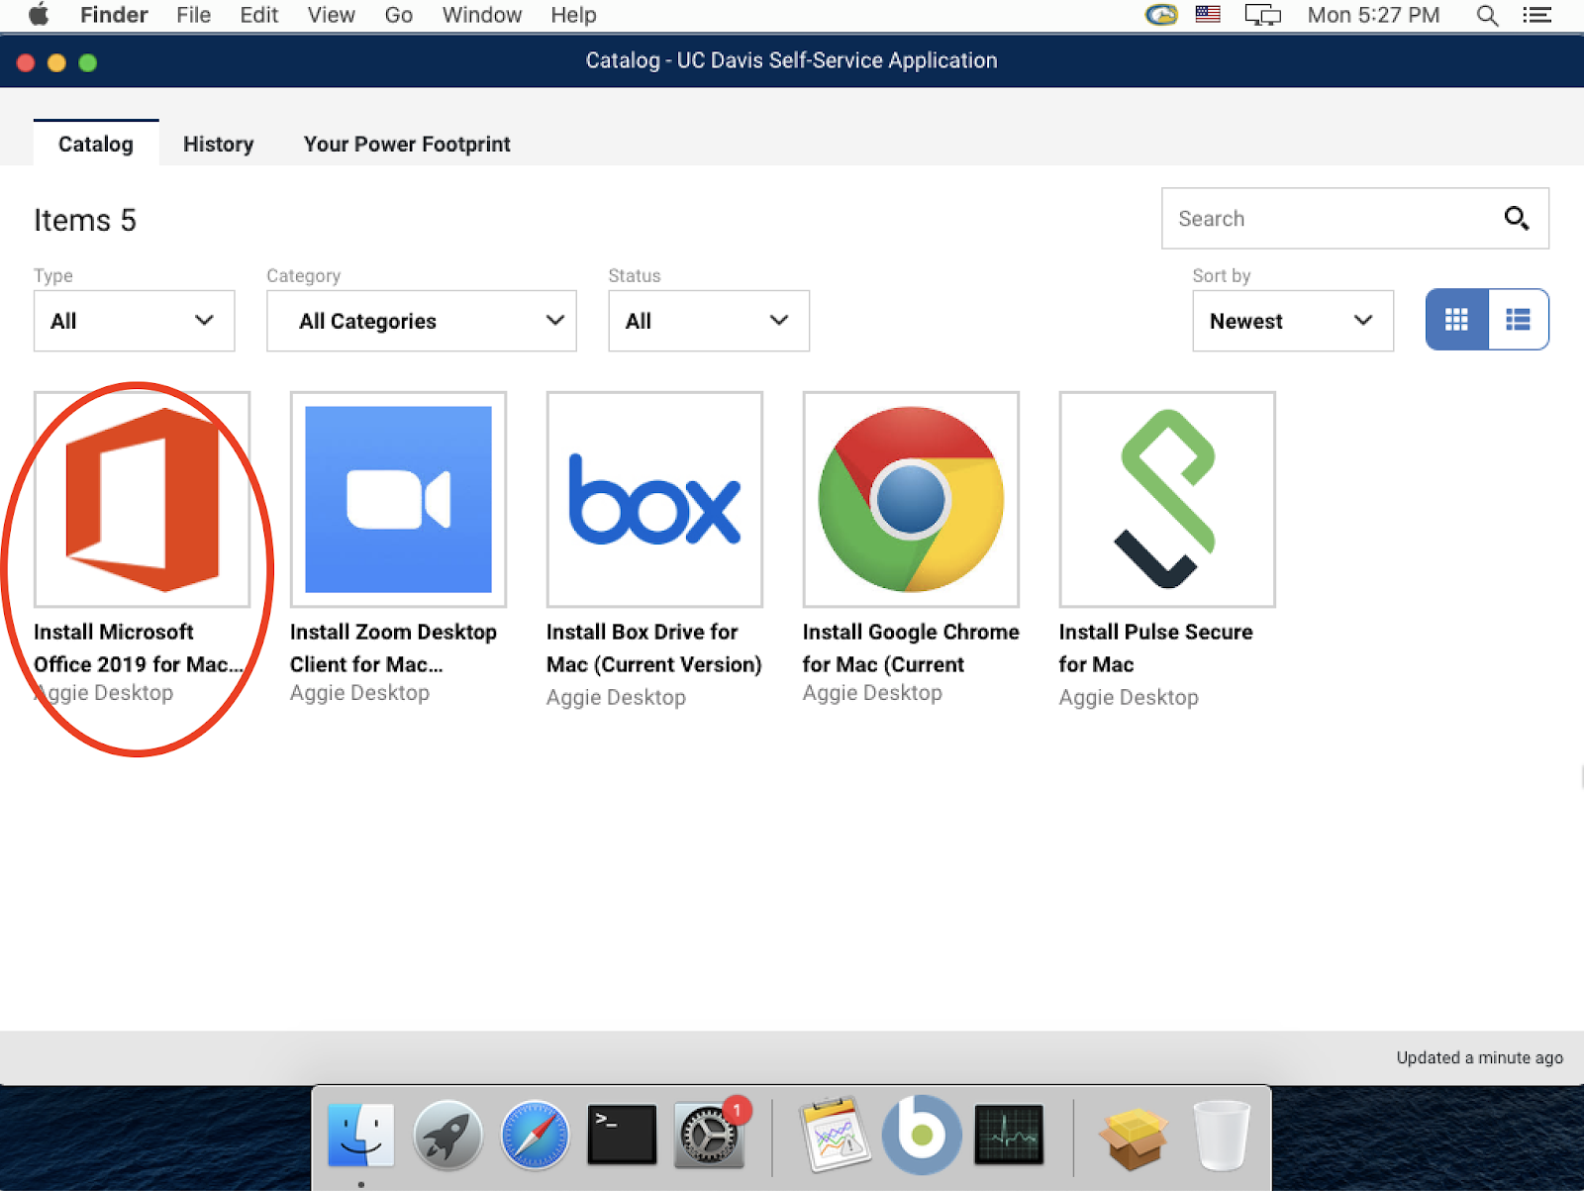Expand the Status dropdown
The image size is (1584, 1191).
click(709, 321)
